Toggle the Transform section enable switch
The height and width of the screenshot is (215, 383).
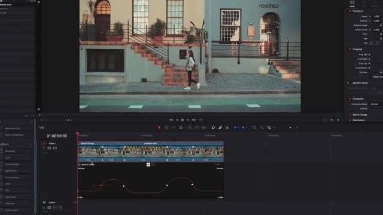click(x=349, y=11)
